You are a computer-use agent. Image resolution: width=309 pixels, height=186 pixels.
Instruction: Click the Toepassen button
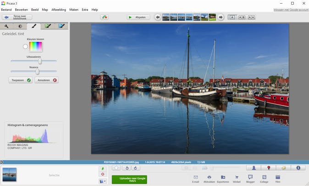click(20, 80)
